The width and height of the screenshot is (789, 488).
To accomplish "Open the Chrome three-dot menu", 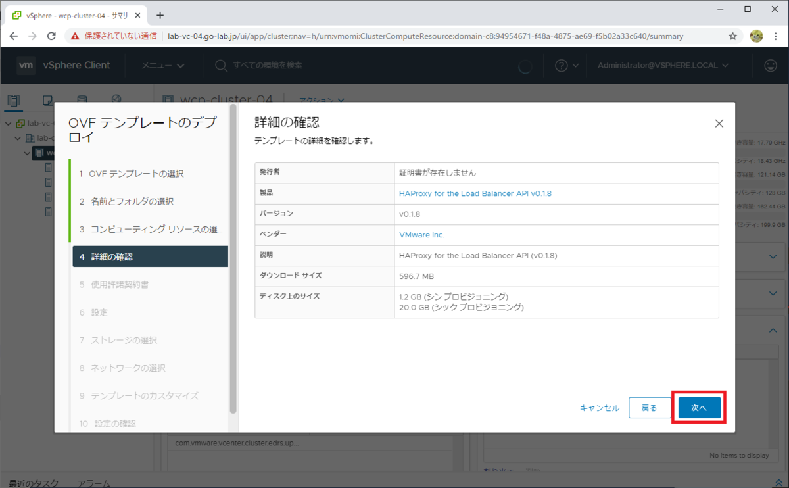I will pyautogui.click(x=776, y=36).
